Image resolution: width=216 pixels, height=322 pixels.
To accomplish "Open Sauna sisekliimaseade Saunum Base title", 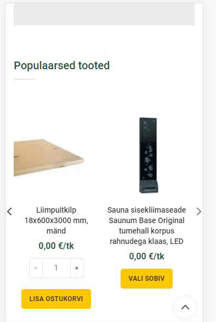I will click(x=146, y=225).
